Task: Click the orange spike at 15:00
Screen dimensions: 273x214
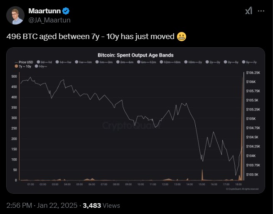Action: click(x=202, y=175)
